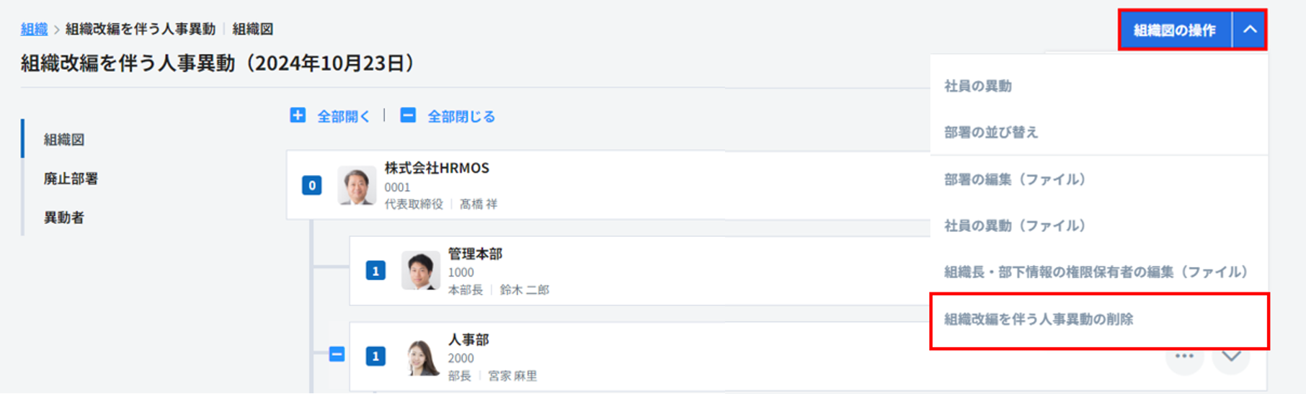Click the 組織図の操作 button

(1174, 30)
